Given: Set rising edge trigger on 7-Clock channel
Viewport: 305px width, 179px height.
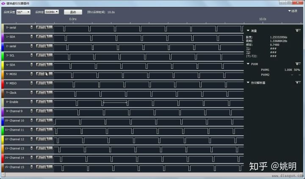Looking at the screenshot, I should pos(38,92).
